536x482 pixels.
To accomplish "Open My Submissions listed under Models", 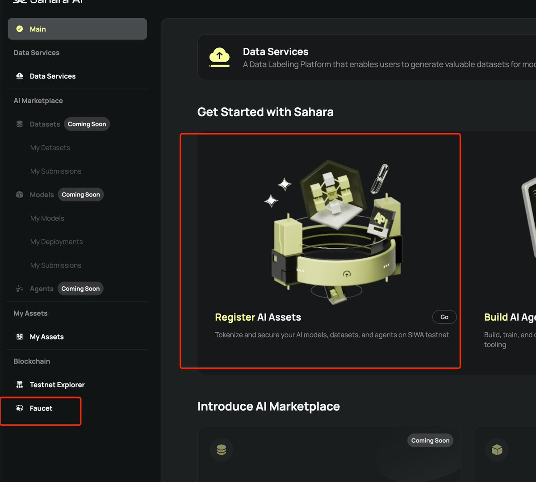I will (56, 265).
